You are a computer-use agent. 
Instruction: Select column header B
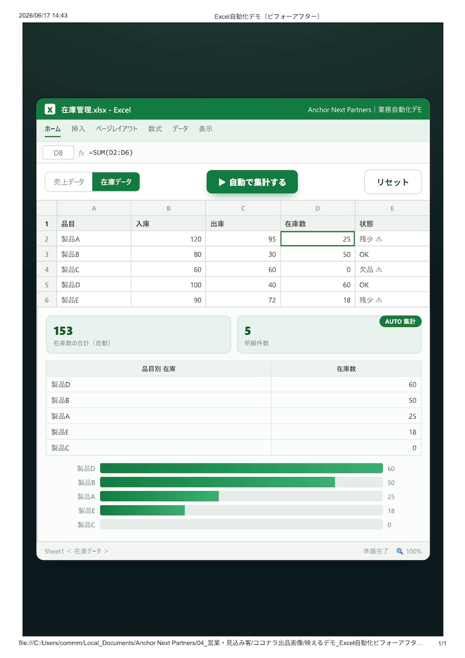pos(169,209)
